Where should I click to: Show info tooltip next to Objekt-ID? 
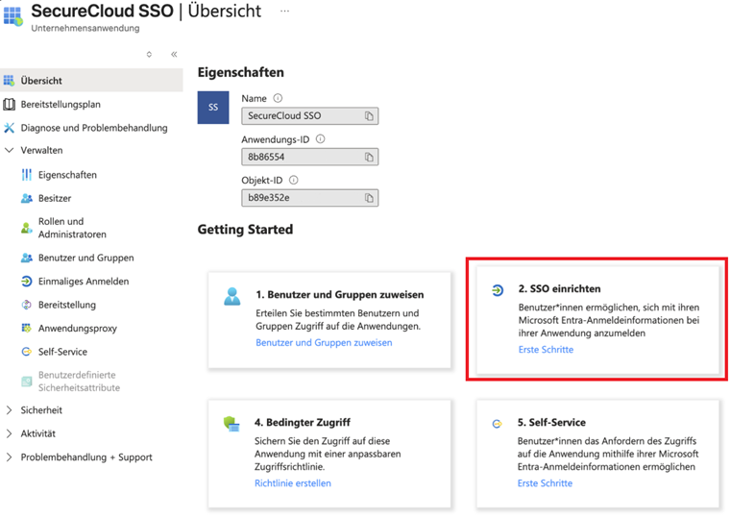293,180
